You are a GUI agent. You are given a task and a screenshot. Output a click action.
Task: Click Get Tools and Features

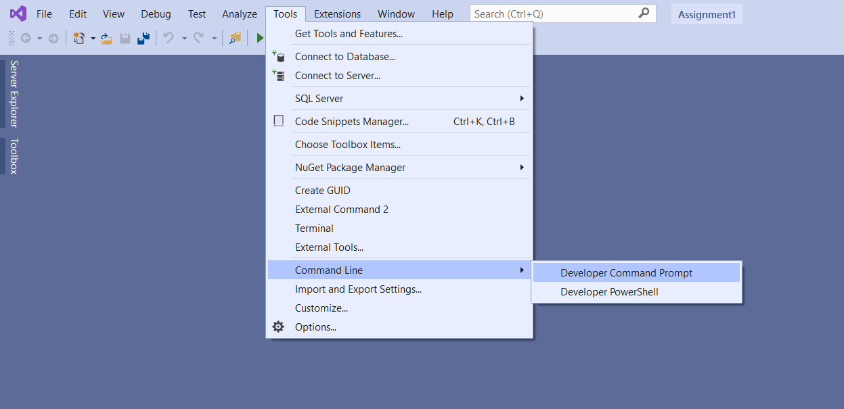[x=349, y=34]
